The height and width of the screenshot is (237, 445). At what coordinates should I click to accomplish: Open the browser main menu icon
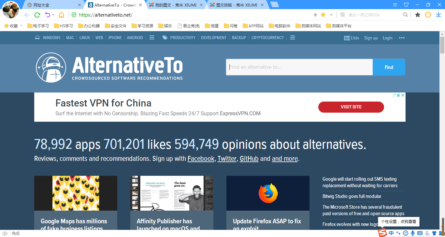[395, 5]
